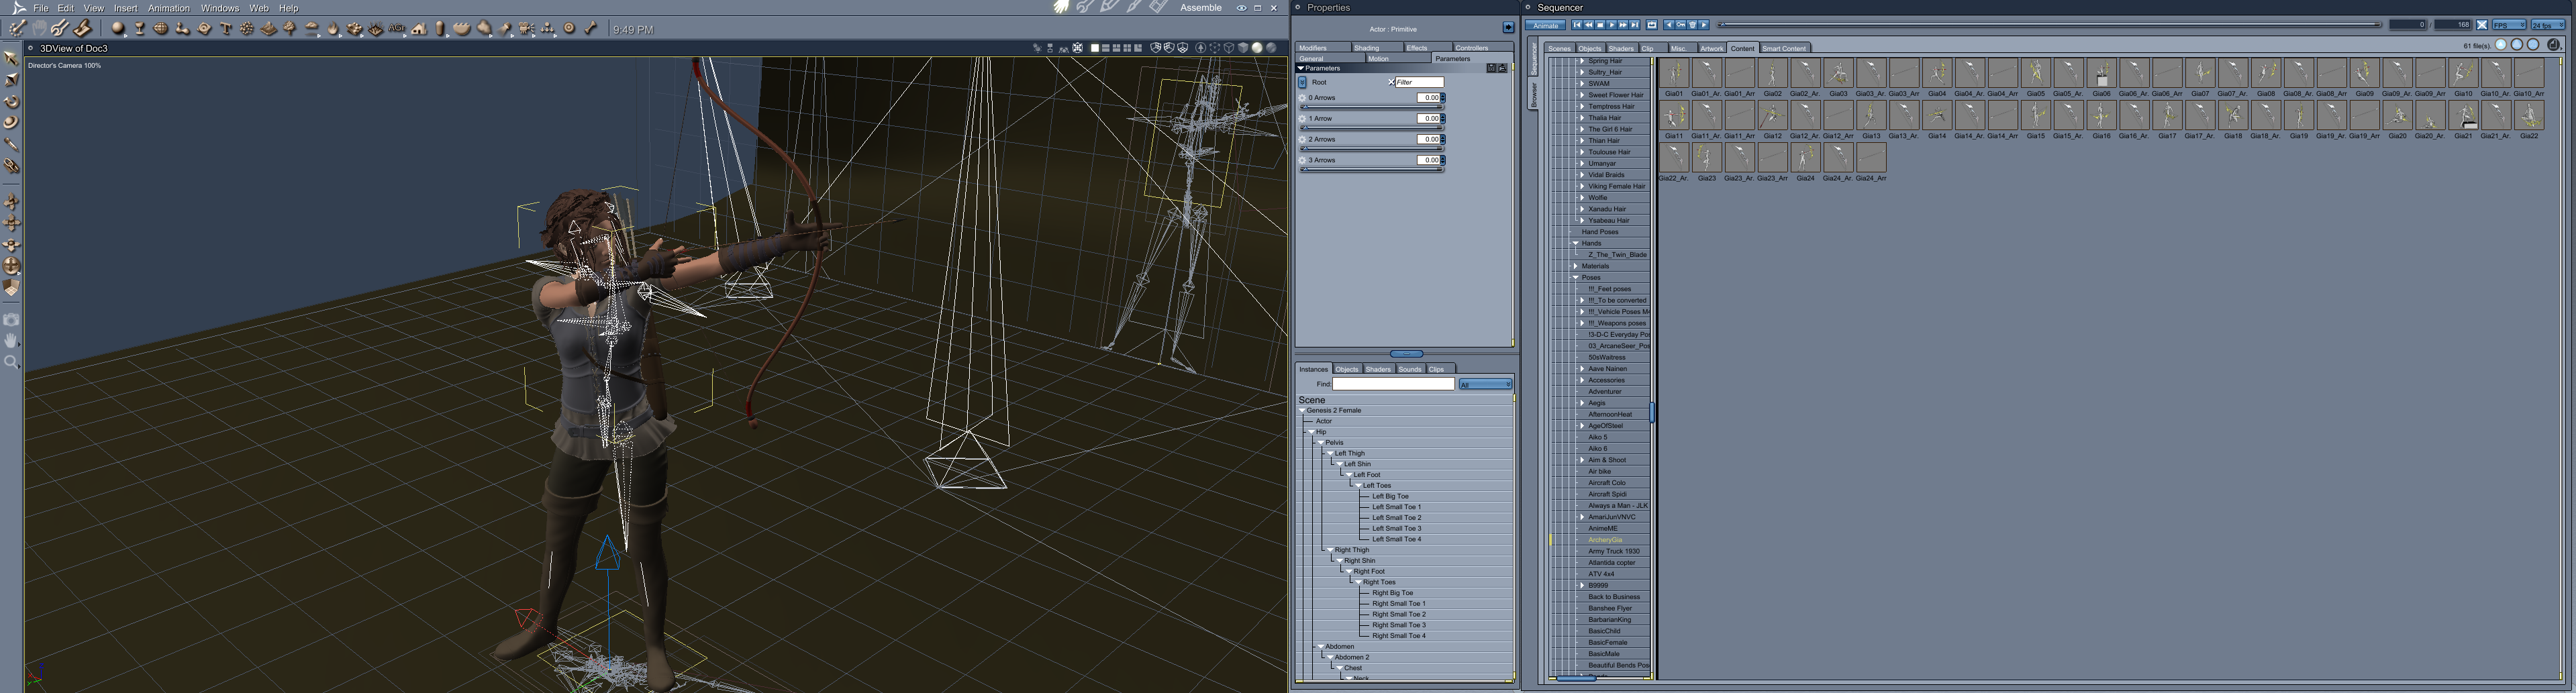Open the ArcheryGia pose folder
Image resolution: width=2576 pixels, height=693 pixels.
[x=1605, y=540]
